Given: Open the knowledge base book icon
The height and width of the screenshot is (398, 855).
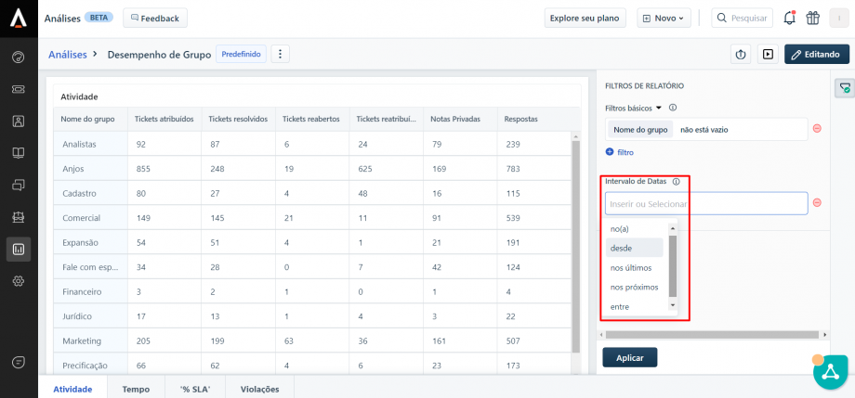Looking at the screenshot, I should click(18, 152).
